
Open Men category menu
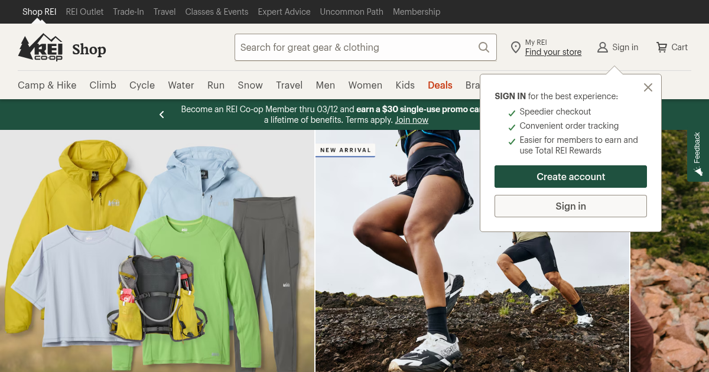click(325, 85)
